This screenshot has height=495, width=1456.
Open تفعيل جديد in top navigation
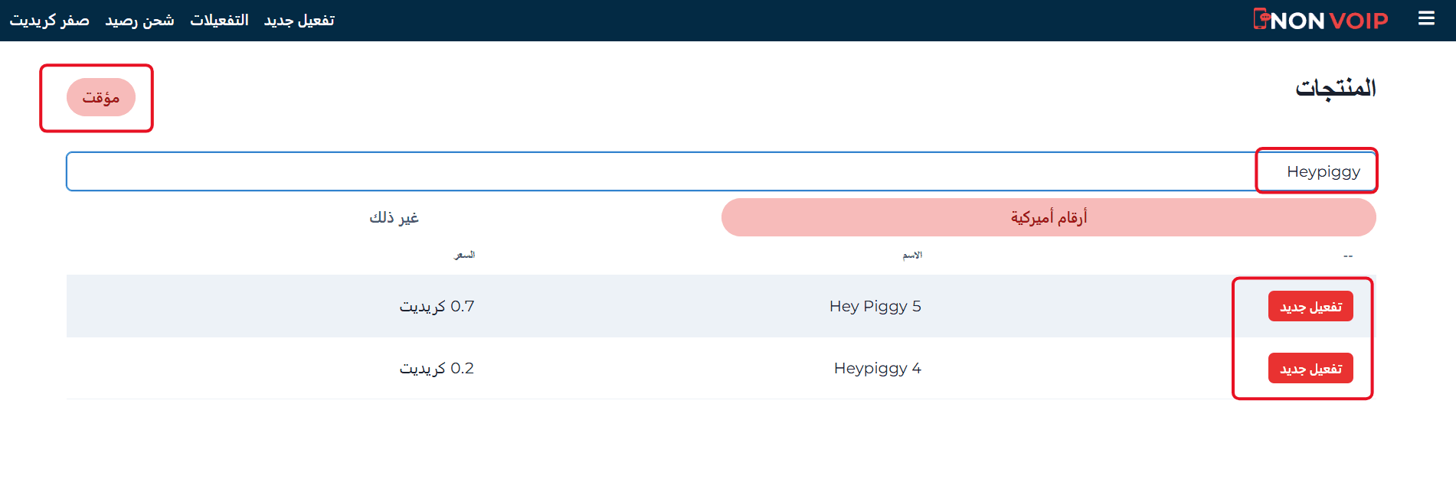[299, 21]
